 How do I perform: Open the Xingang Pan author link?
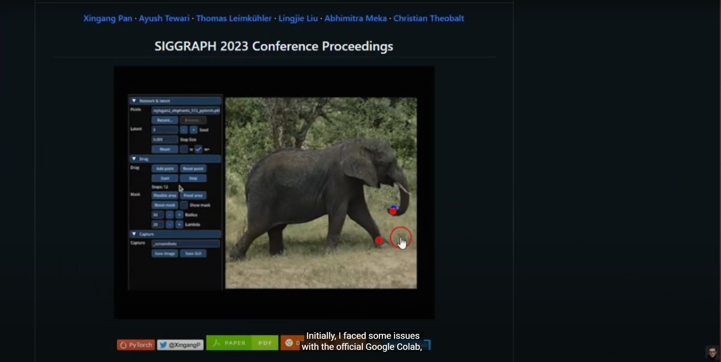tap(108, 18)
